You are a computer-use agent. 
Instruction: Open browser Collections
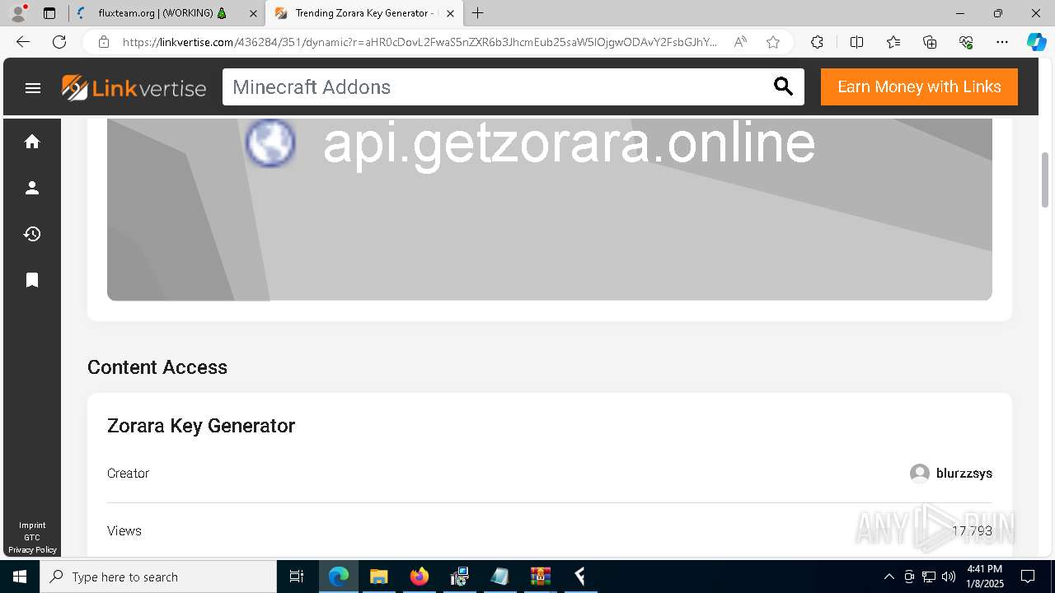click(x=930, y=42)
